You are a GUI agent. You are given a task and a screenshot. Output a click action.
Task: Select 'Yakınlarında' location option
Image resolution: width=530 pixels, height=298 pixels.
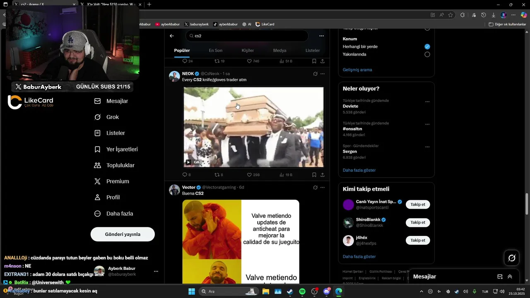427,54
